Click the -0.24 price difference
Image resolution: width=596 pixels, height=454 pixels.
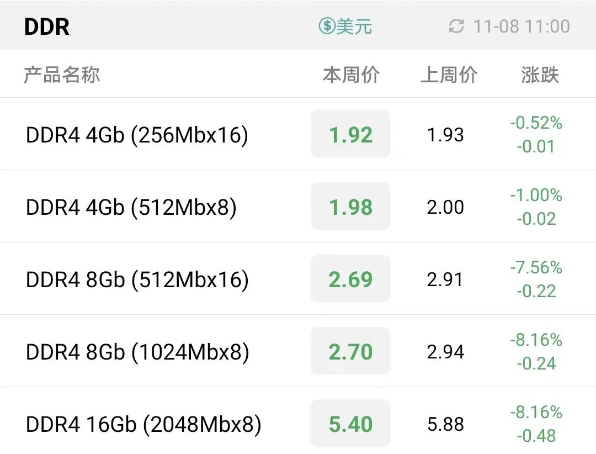tap(536, 363)
